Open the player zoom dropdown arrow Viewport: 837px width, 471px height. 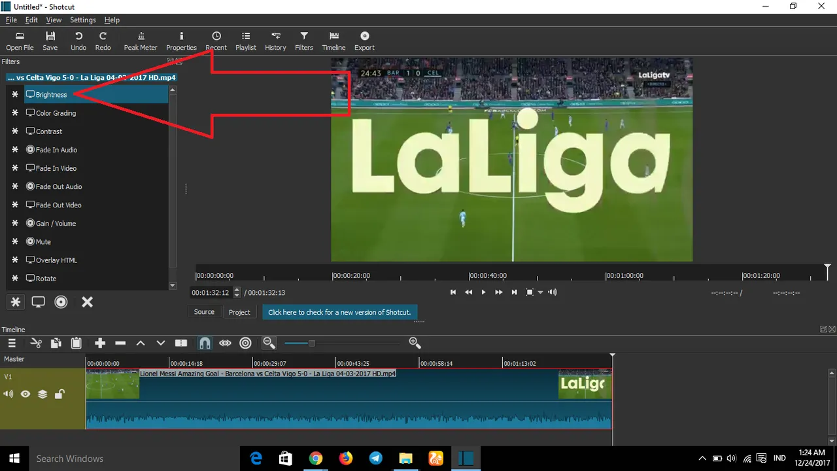click(540, 292)
